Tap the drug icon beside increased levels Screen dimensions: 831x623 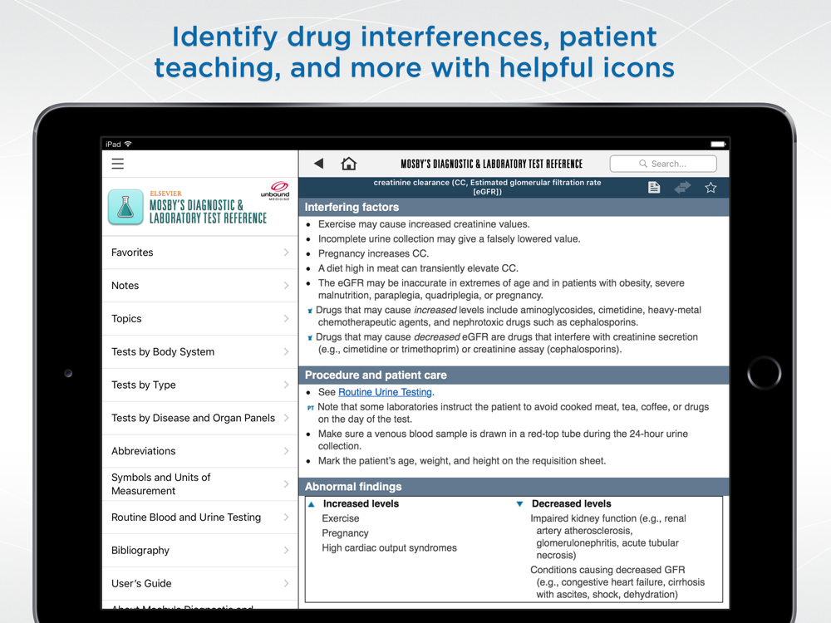point(310,311)
